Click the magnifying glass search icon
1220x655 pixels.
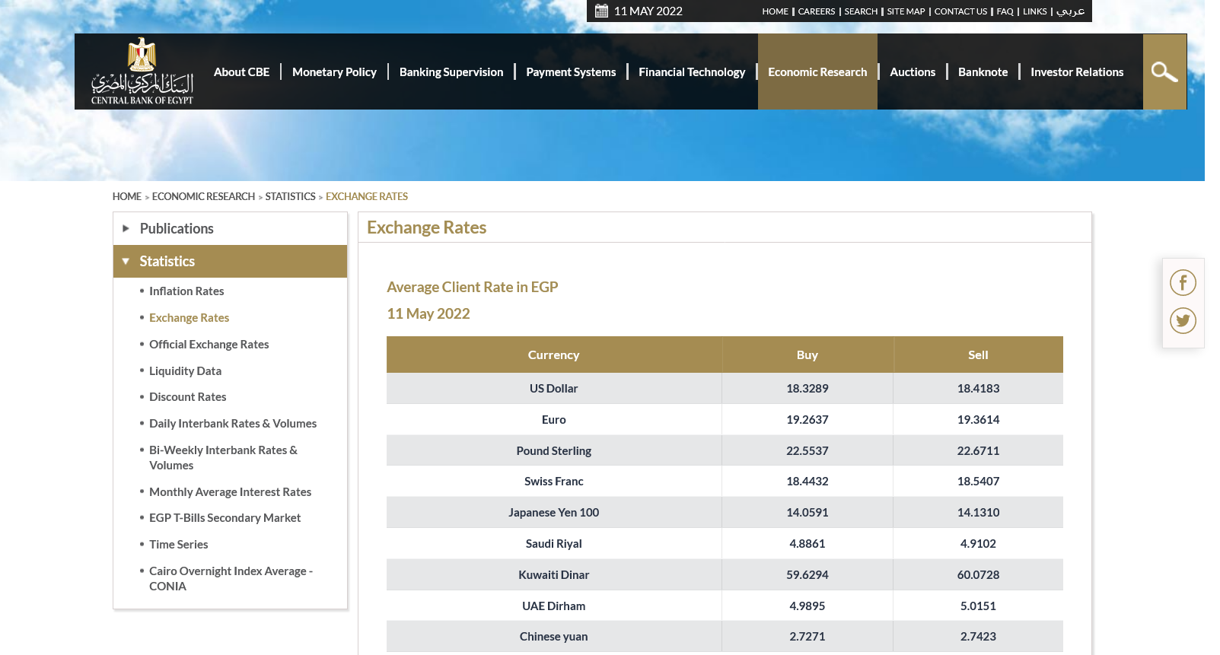point(1164,72)
